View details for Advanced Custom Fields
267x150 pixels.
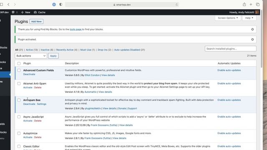pyautogui.click(x=108, y=75)
